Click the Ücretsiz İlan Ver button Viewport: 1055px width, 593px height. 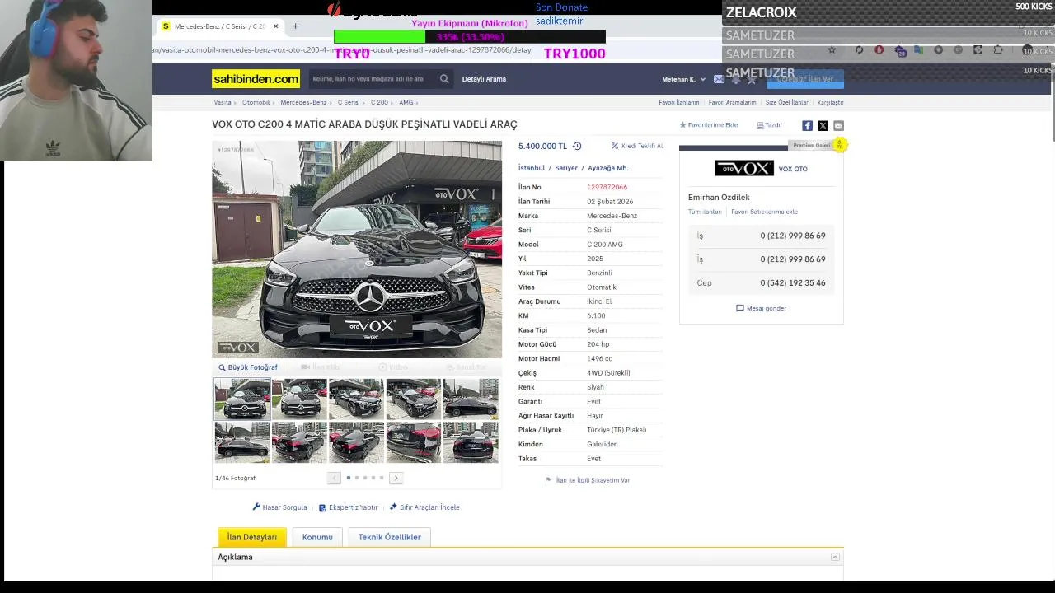805,79
